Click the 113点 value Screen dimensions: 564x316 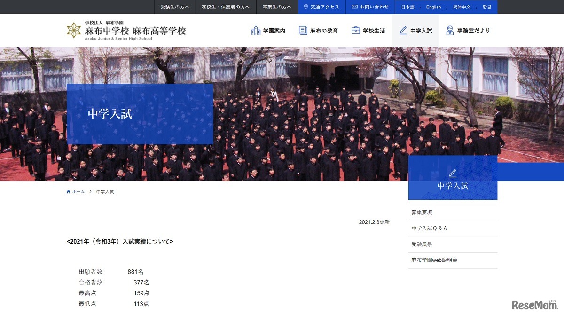coord(141,304)
